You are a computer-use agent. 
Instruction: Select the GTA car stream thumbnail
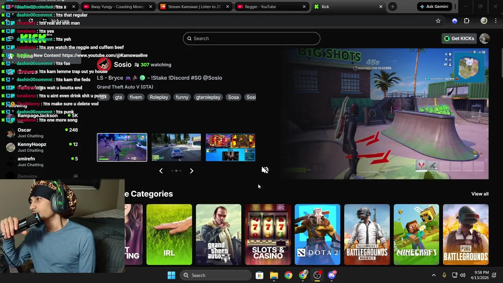[x=176, y=147]
